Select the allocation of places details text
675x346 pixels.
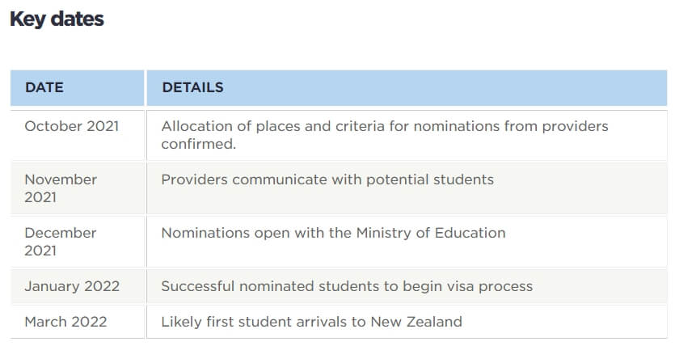pyautogui.click(x=385, y=135)
